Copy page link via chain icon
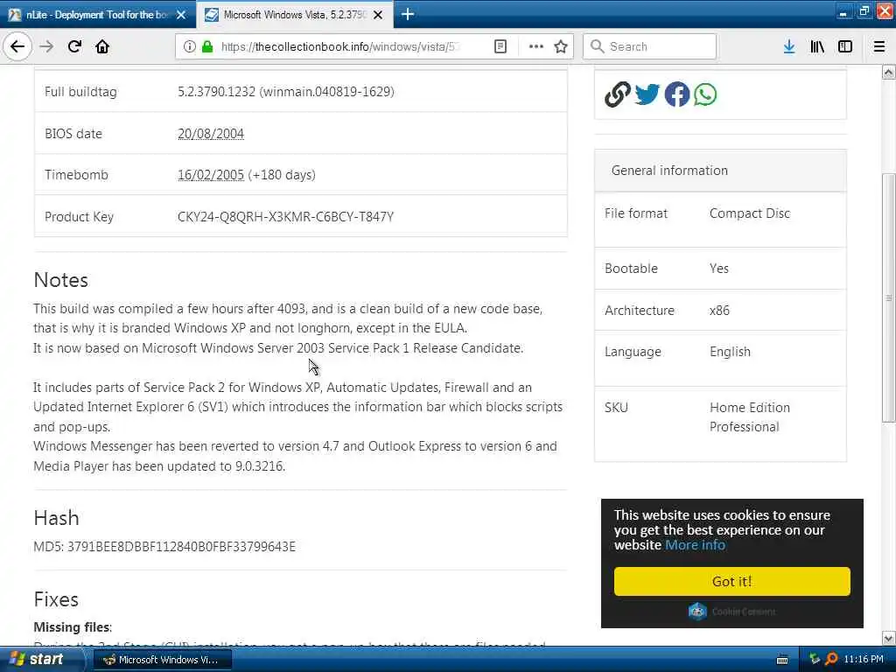 coord(617,94)
